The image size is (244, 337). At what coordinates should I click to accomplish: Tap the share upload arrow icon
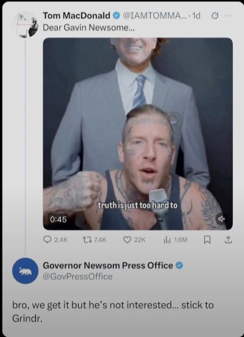(228, 240)
